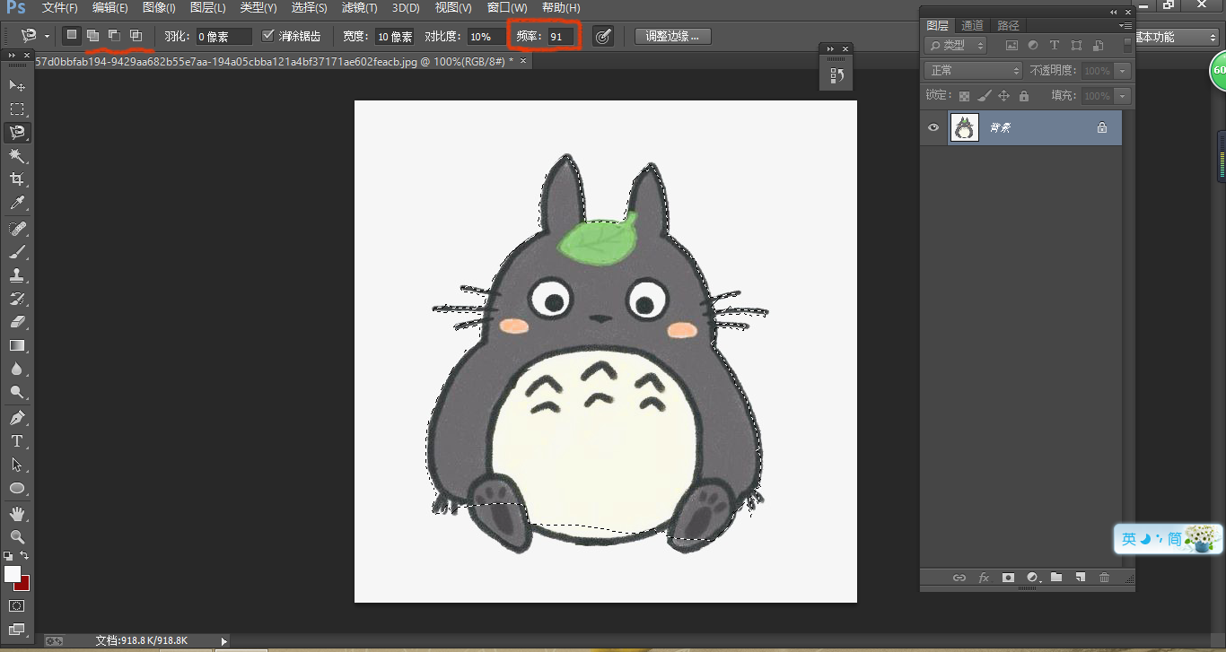The image size is (1226, 652).
Task: Select the Gradient tool
Action: (x=17, y=345)
